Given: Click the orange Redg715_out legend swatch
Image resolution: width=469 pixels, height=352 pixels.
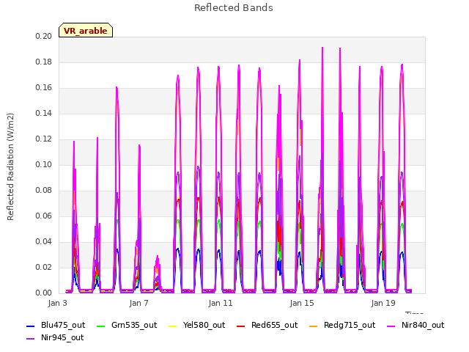Looking at the screenshot, I should (x=314, y=326).
